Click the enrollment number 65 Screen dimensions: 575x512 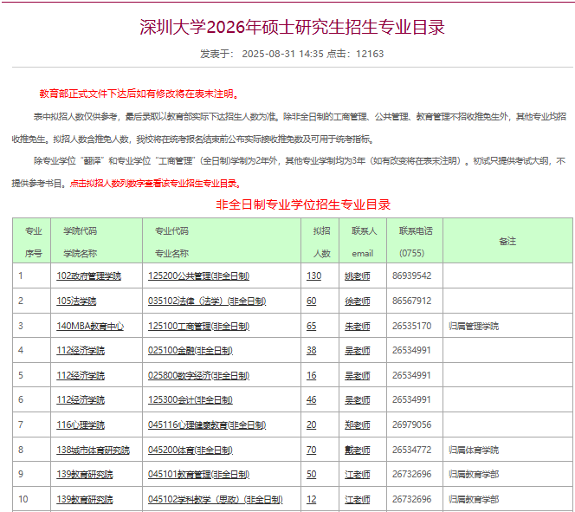click(312, 326)
